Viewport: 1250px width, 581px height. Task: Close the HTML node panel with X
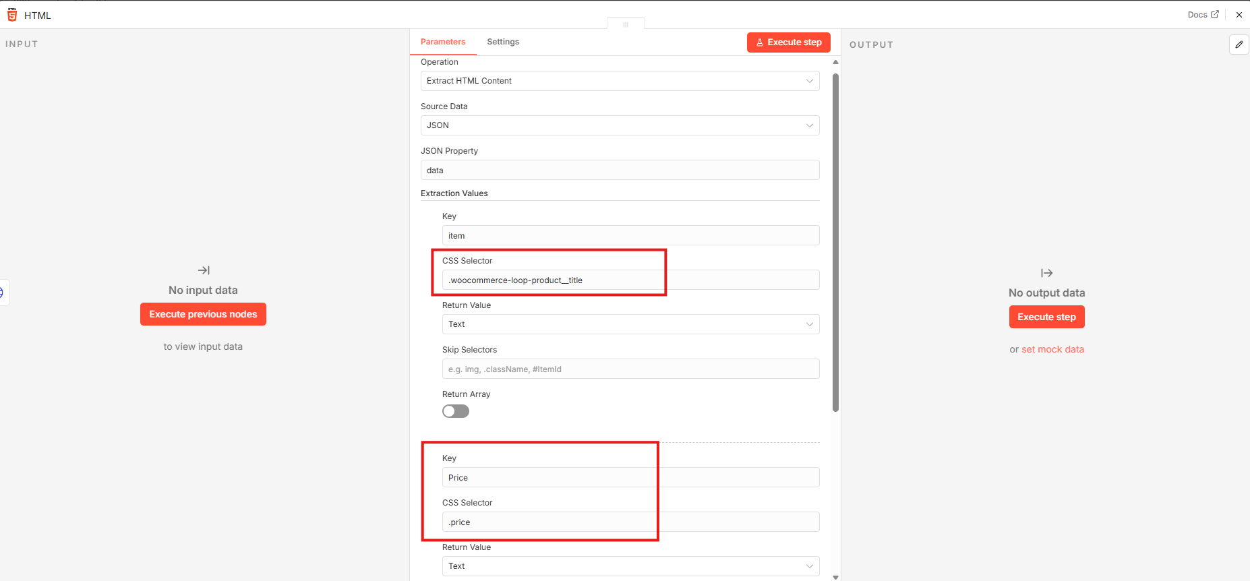tap(1239, 15)
